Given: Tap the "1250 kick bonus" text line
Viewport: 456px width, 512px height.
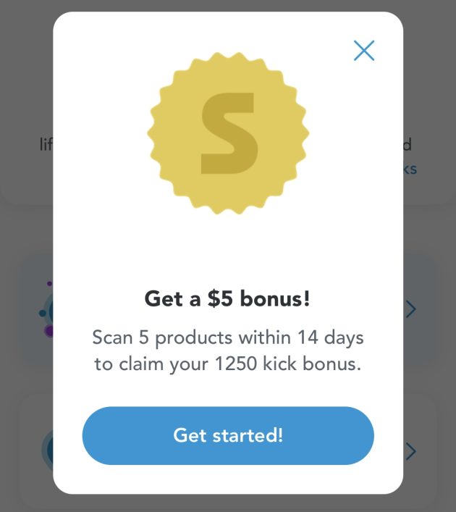Looking at the screenshot, I should click(228, 364).
